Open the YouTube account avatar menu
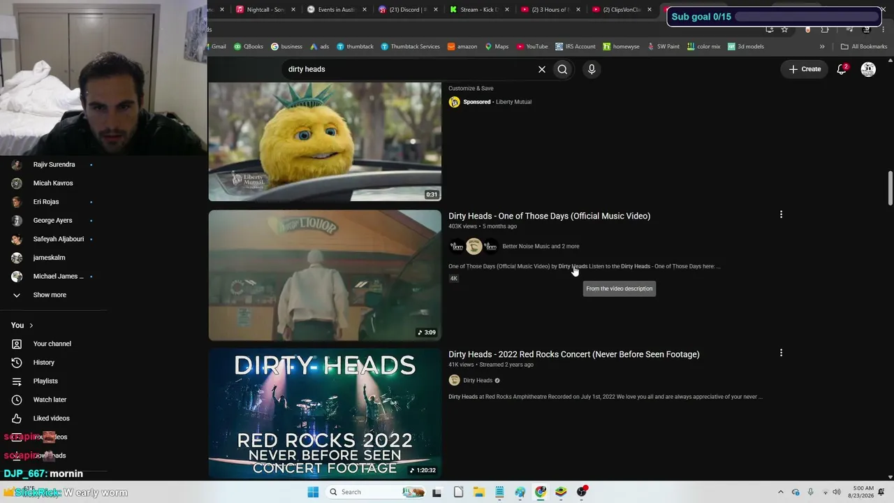This screenshot has height=503, width=894. click(868, 69)
